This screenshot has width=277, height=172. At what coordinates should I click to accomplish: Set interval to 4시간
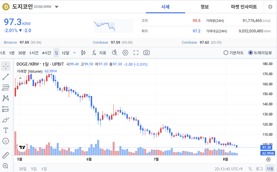pos(46,53)
